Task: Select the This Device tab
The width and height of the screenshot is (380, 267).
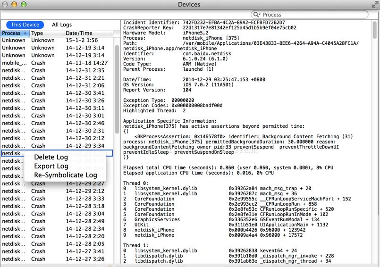Action: point(25,25)
